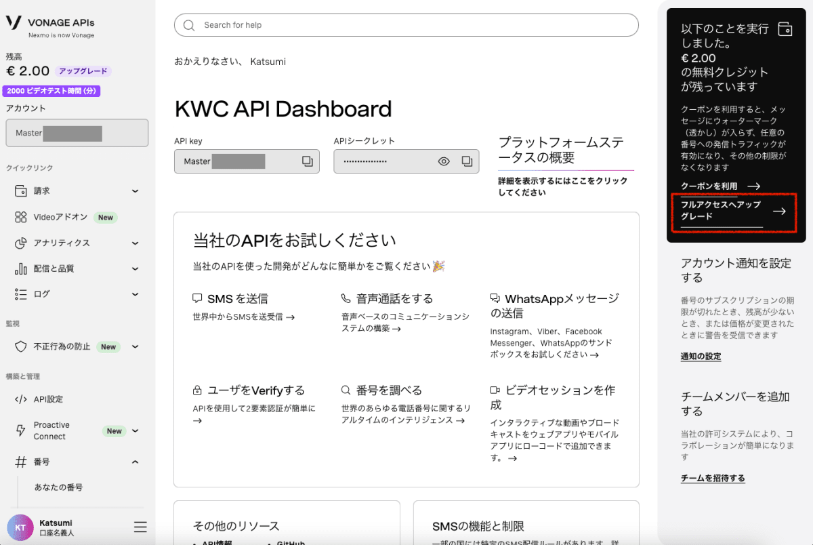
Task: Click the Proactive Connect lightning icon
Action: (x=21, y=430)
